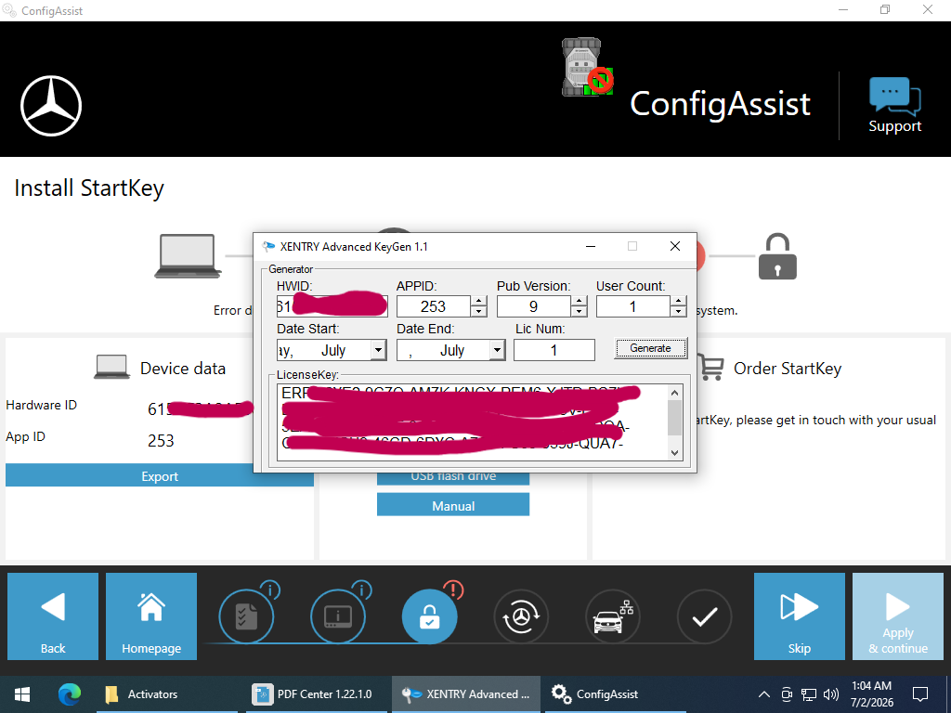This screenshot has width=951, height=713.
Task: Go Back with the bottom-bar arrow button
Action: 53,616
